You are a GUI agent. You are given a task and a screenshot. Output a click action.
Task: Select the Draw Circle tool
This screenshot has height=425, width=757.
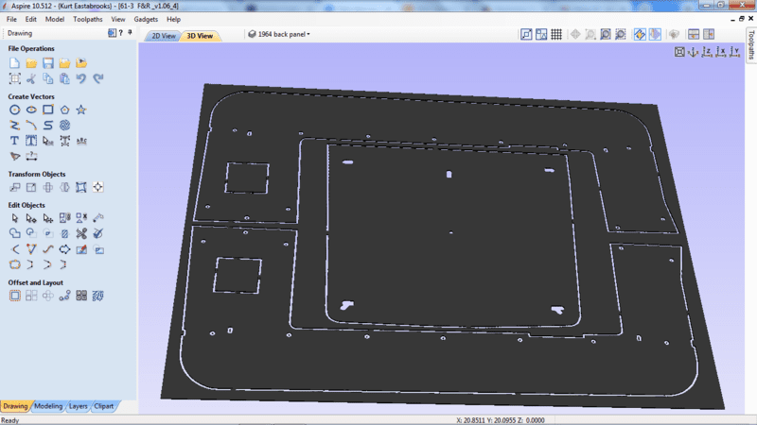point(15,110)
